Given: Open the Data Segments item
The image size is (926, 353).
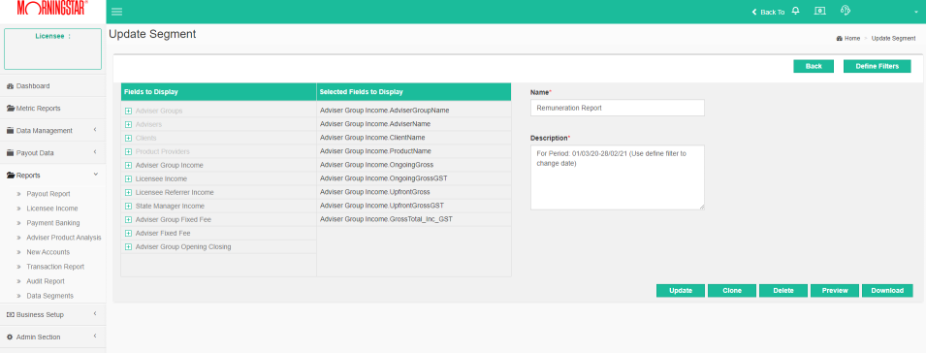Looking at the screenshot, I should pyautogui.click(x=50, y=296).
